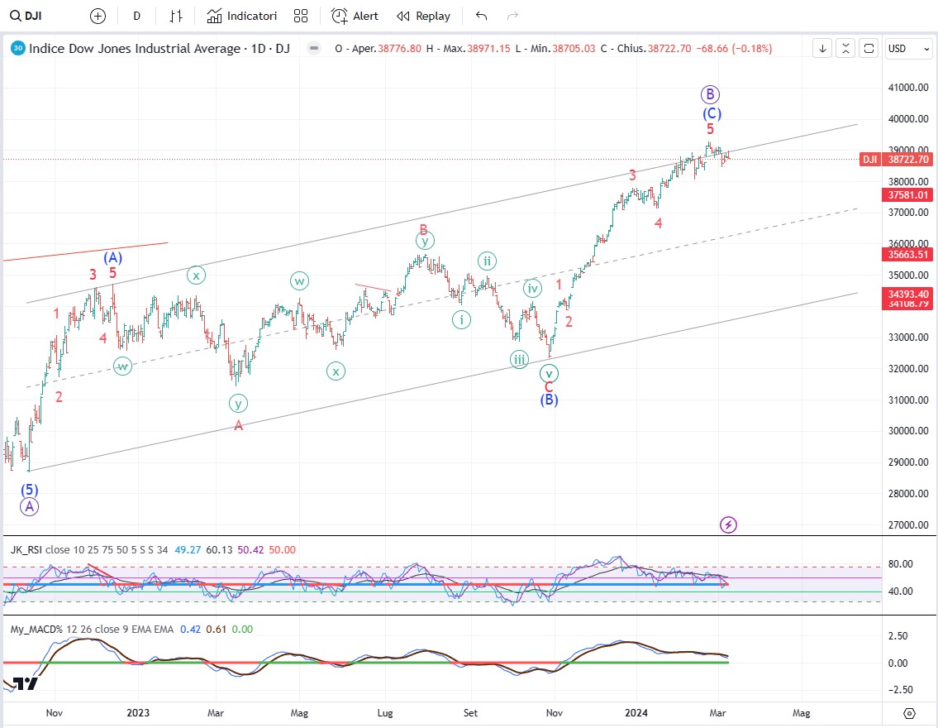Open the layout templates grid icon
938x728 pixels.
click(x=301, y=17)
